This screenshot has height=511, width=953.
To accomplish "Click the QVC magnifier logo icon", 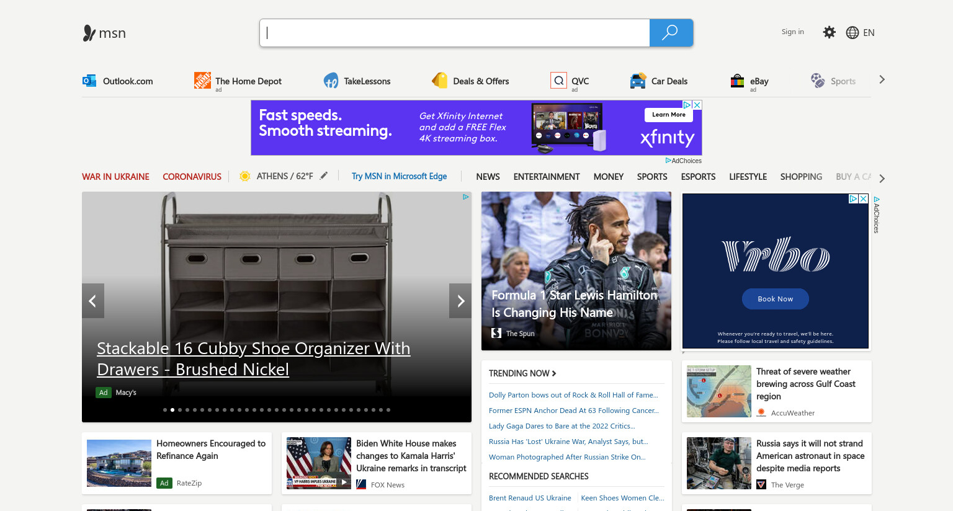I will pos(558,80).
